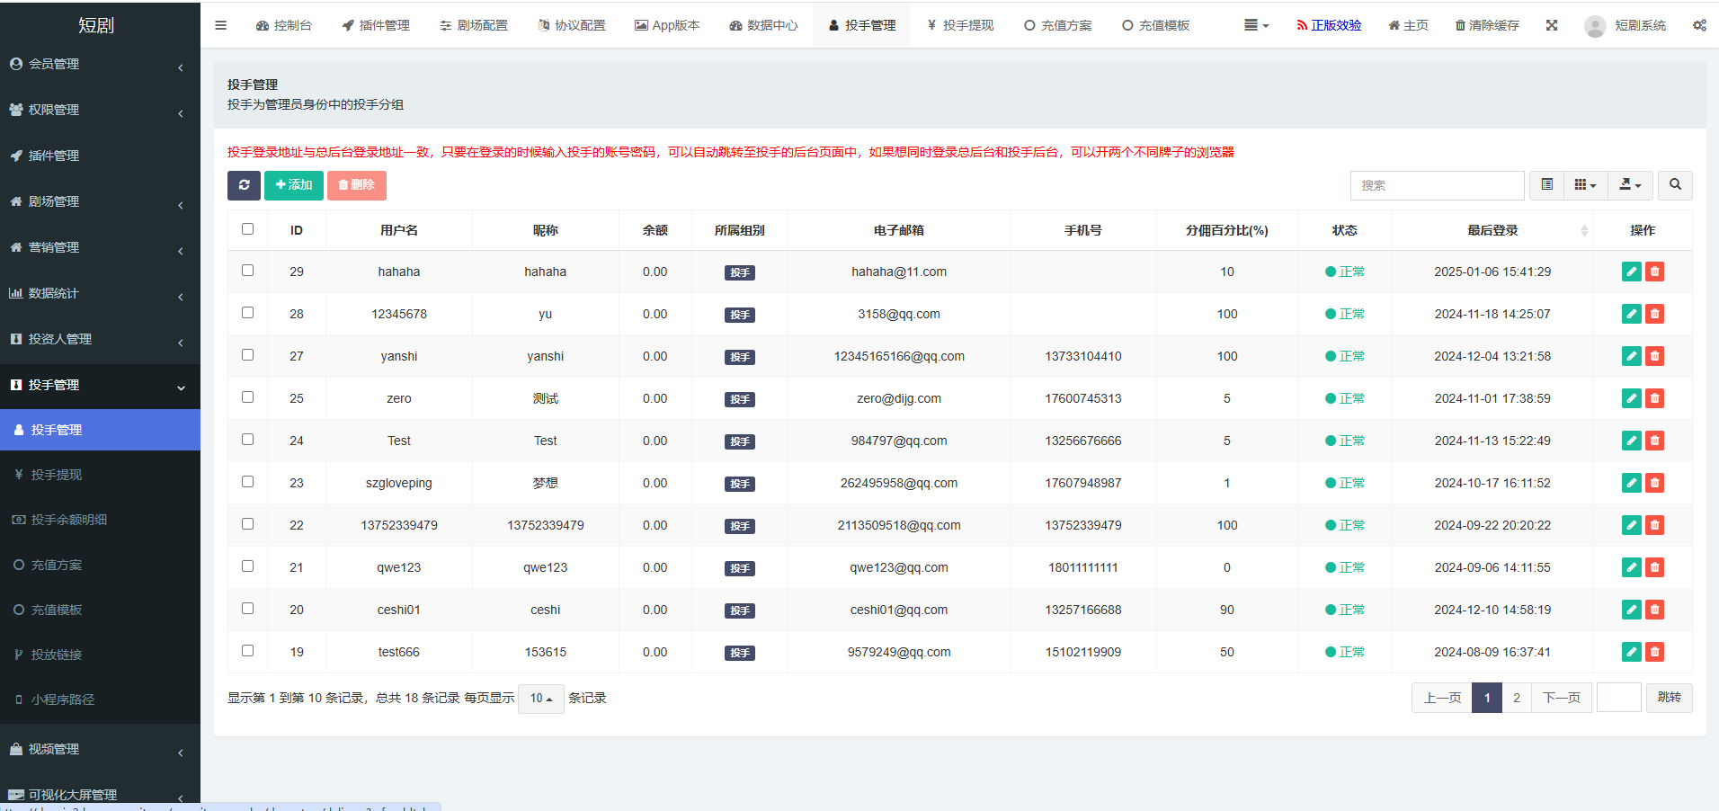Click the 添加 button to add a record
This screenshot has height=811, width=1719.
[293, 185]
